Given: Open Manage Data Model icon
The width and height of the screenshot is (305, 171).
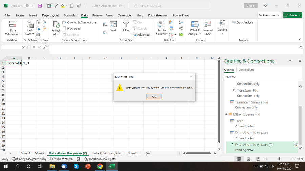Looking at the screenshot, I should tap(181, 35).
